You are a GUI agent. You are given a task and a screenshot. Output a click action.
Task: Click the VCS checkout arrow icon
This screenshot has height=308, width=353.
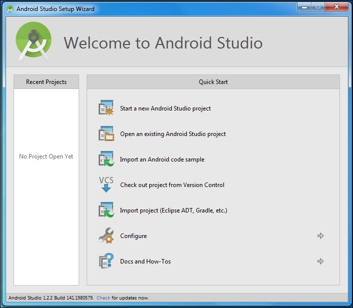(x=106, y=184)
